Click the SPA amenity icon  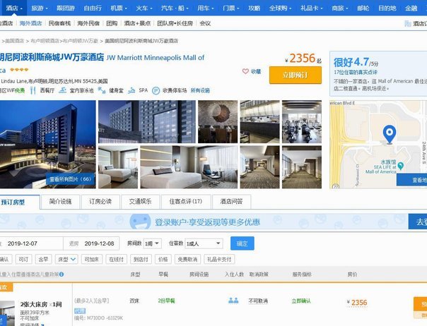(131, 90)
